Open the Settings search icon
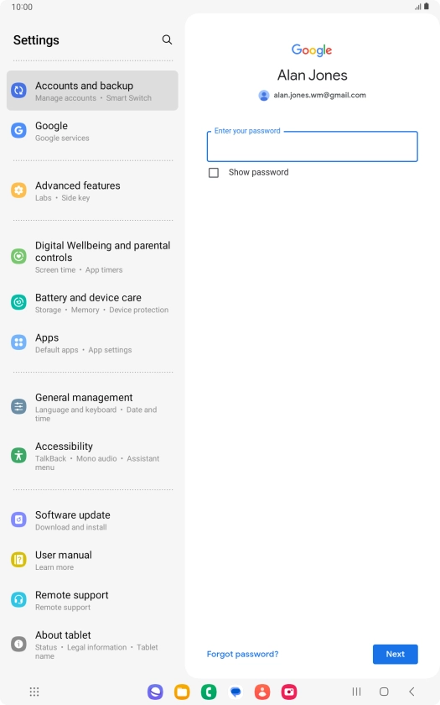 coord(167,39)
